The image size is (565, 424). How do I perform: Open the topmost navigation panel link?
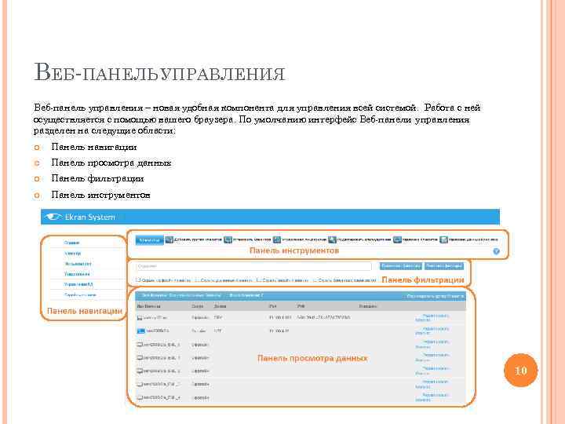[x=71, y=243]
